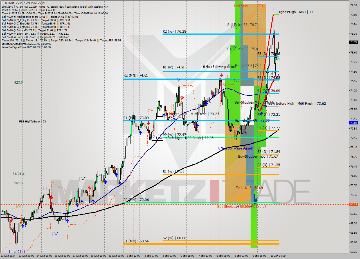Click the 'R1 (MN) | 73.09' label
This screenshot has width=360, height=259.
[x=136, y=118]
